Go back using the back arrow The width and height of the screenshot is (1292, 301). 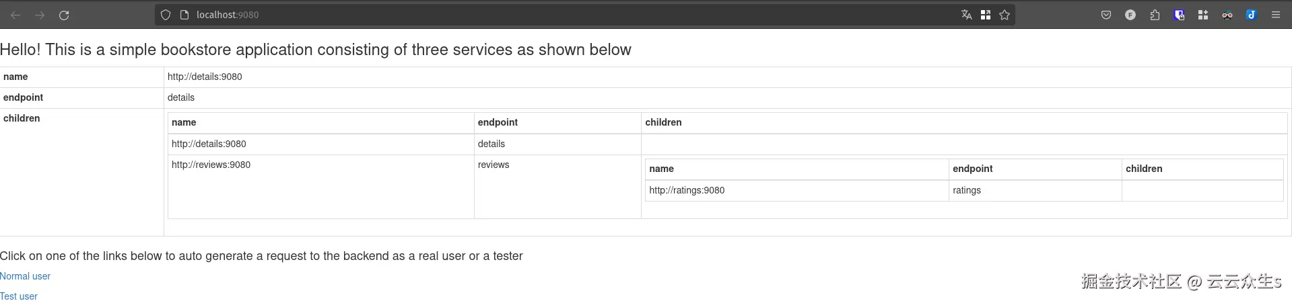[15, 15]
